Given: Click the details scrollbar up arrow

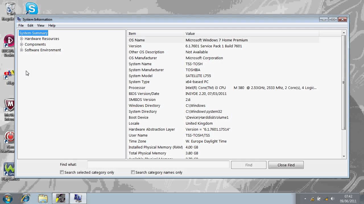Looking at the screenshot, I should click(x=344, y=33).
